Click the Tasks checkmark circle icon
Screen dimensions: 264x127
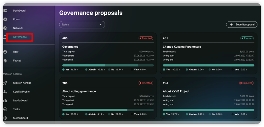(5, 109)
